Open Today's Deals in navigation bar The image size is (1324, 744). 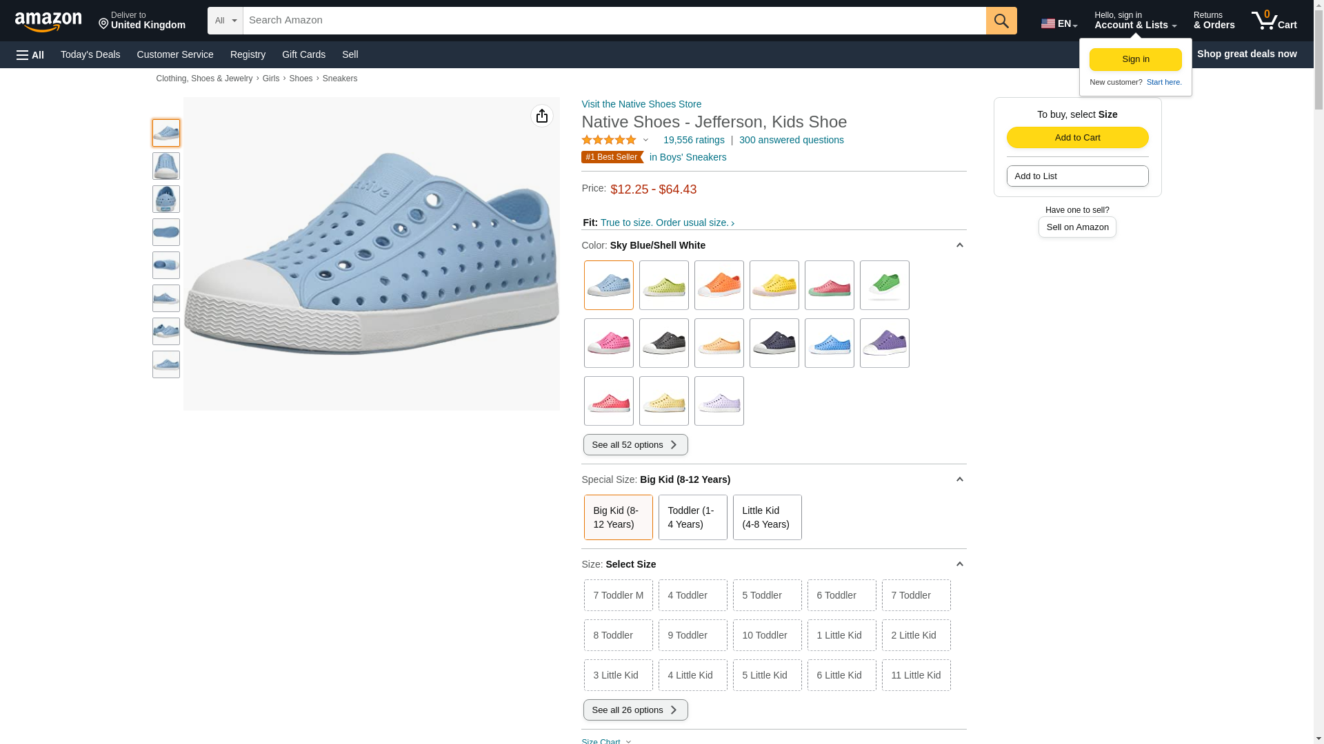pyautogui.click(x=90, y=54)
